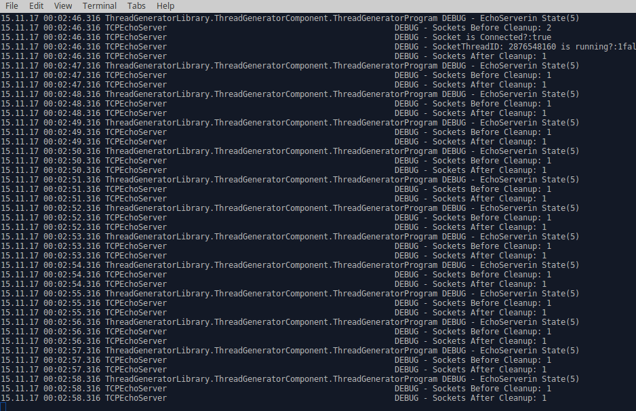Click the SocketThreadID 2876548160 log message
The width and height of the screenshot is (636, 411).
534,47
